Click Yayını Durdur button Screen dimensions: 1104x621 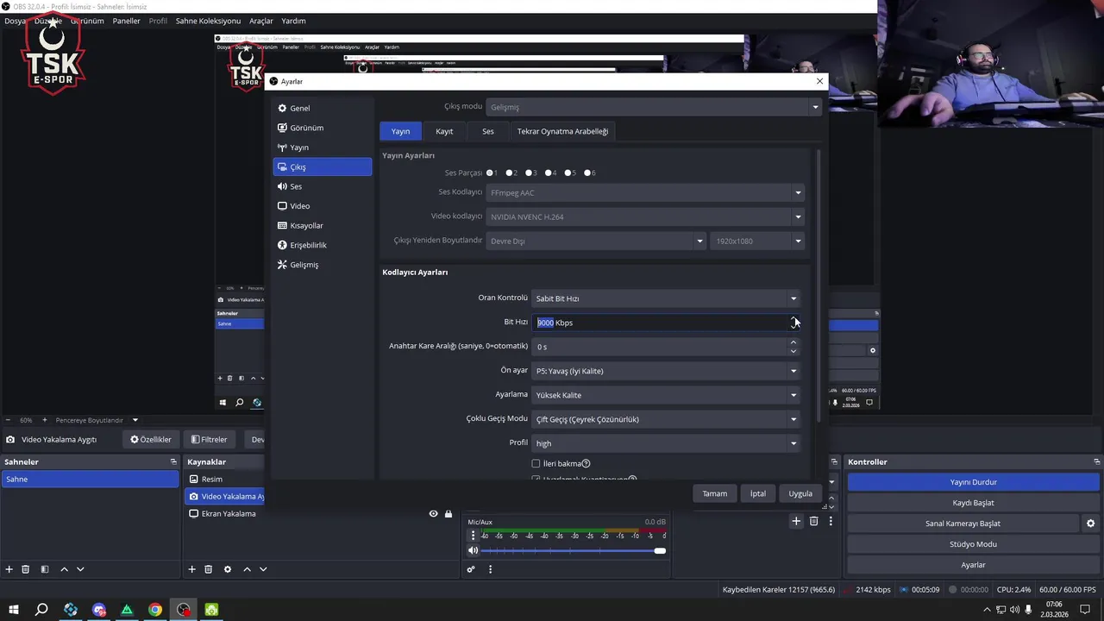coord(973,482)
